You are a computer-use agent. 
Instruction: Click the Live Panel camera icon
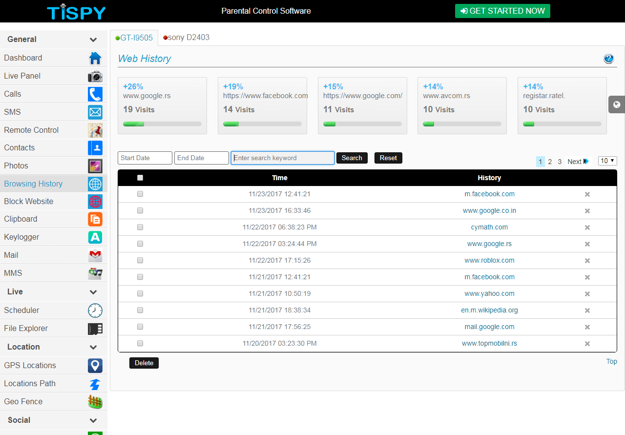[x=95, y=76]
